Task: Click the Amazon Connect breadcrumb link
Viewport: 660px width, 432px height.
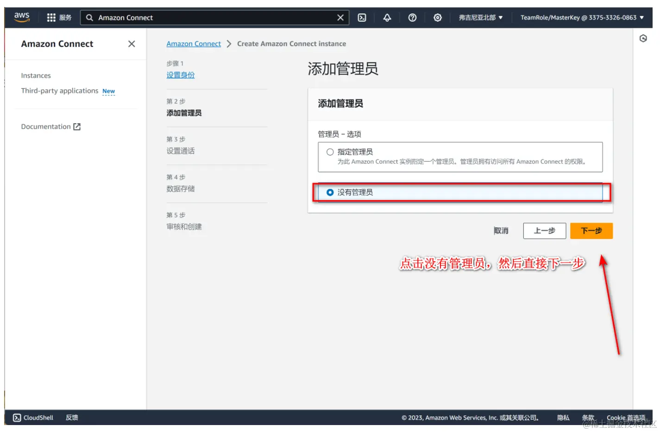Action: coord(194,44)
